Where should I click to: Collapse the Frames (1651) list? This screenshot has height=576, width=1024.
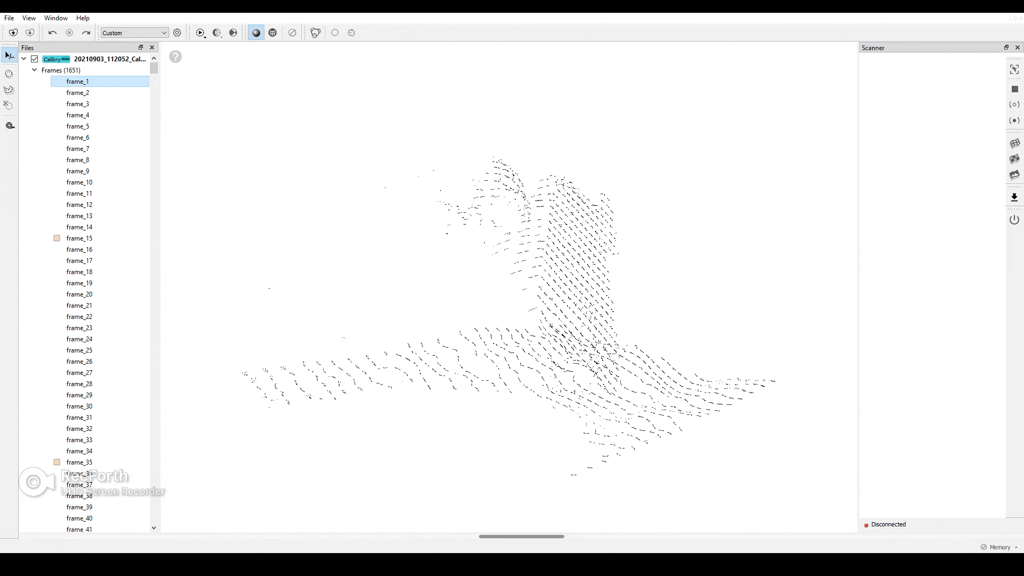click(34, 70)
